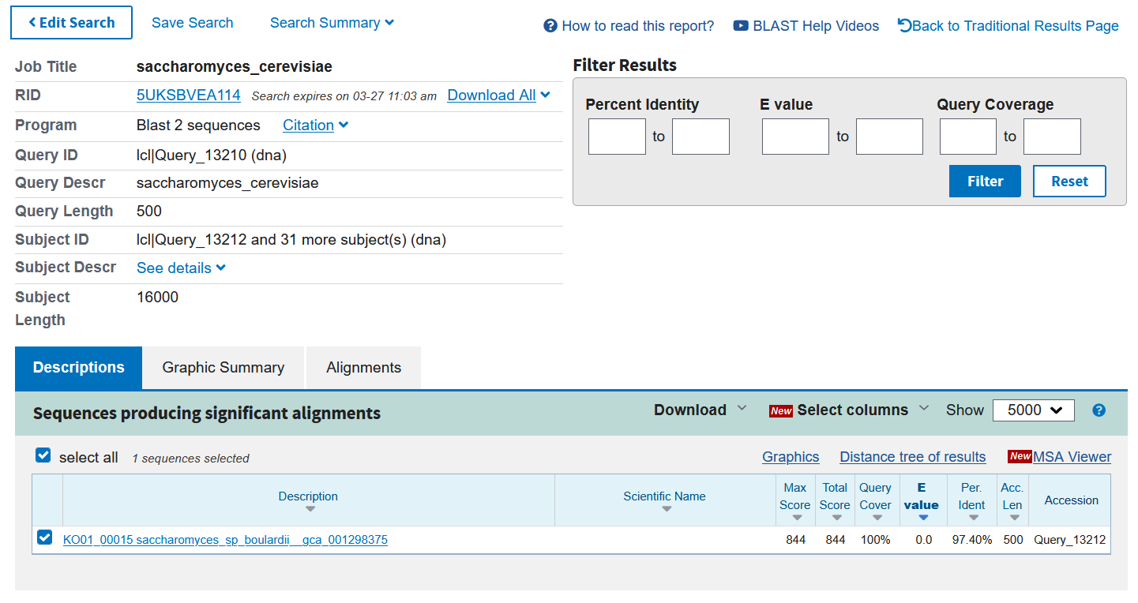Open Back to Traditional Results Page link

point(1016,26)
